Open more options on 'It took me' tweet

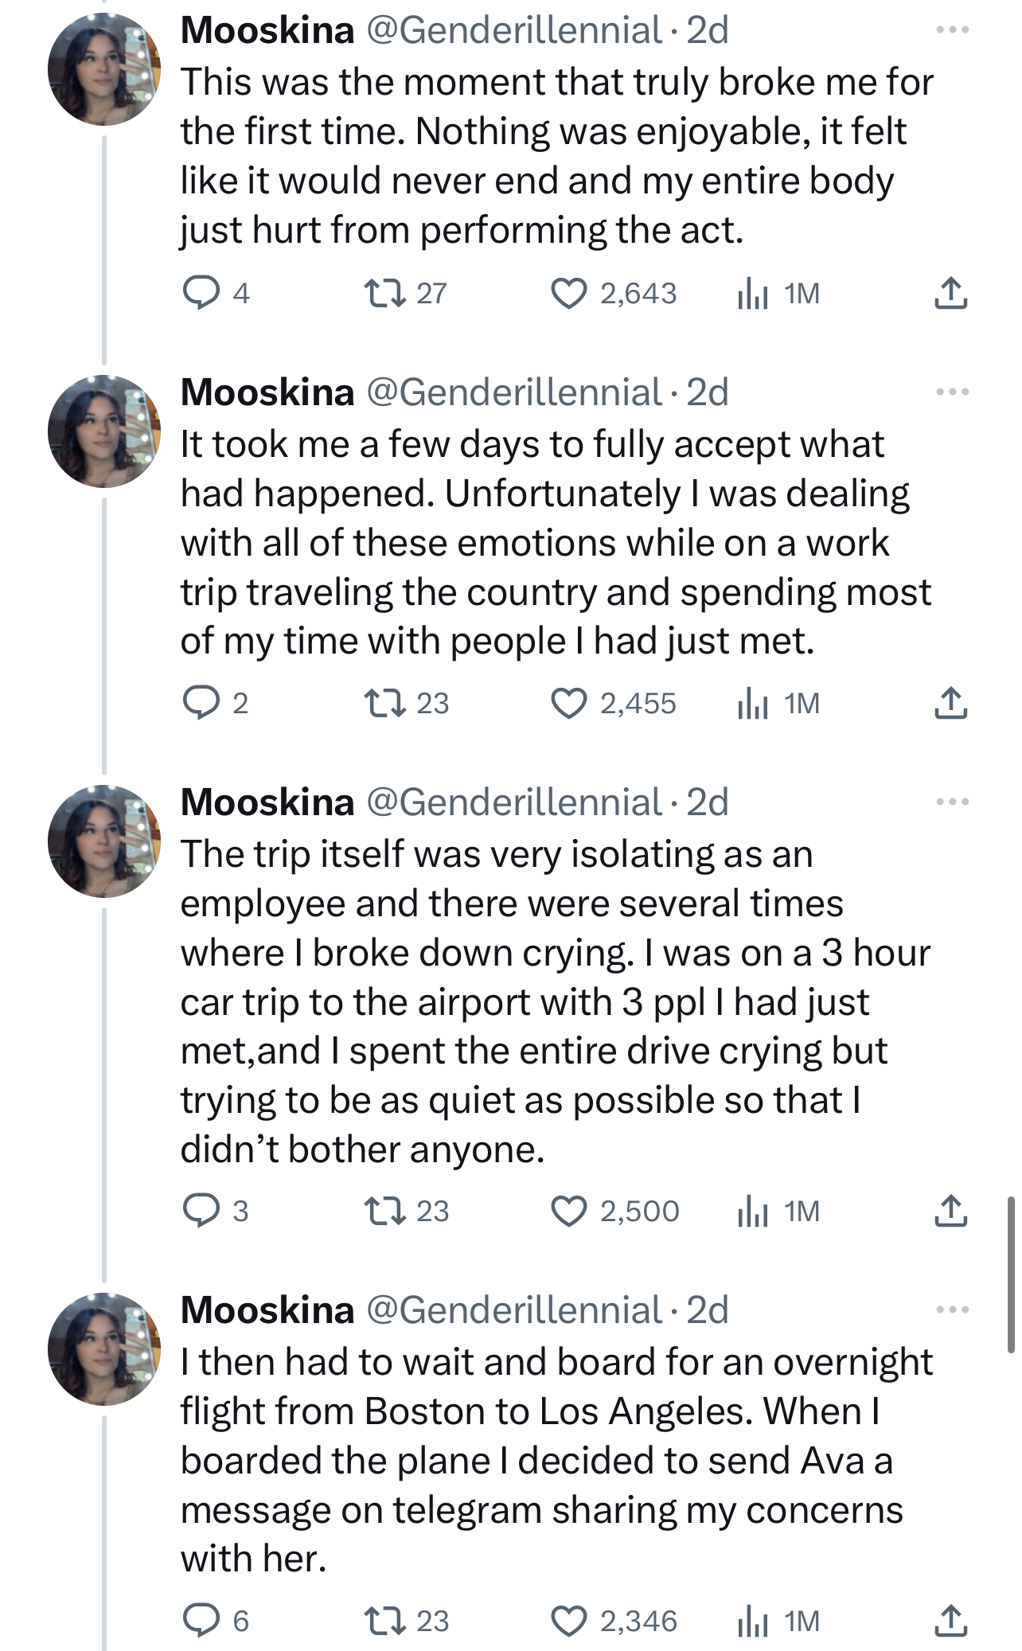(x=952, y=392)
